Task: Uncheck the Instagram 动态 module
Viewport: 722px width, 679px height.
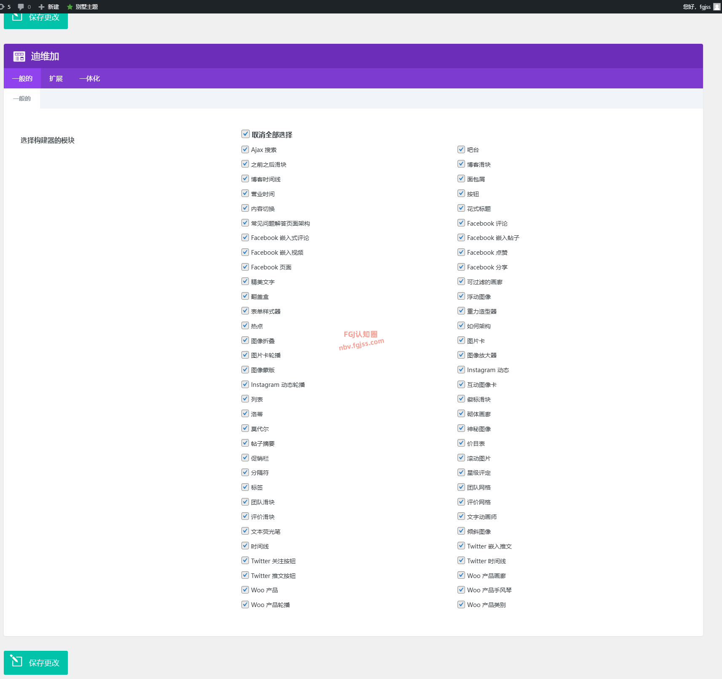Action: coord(461,370)
